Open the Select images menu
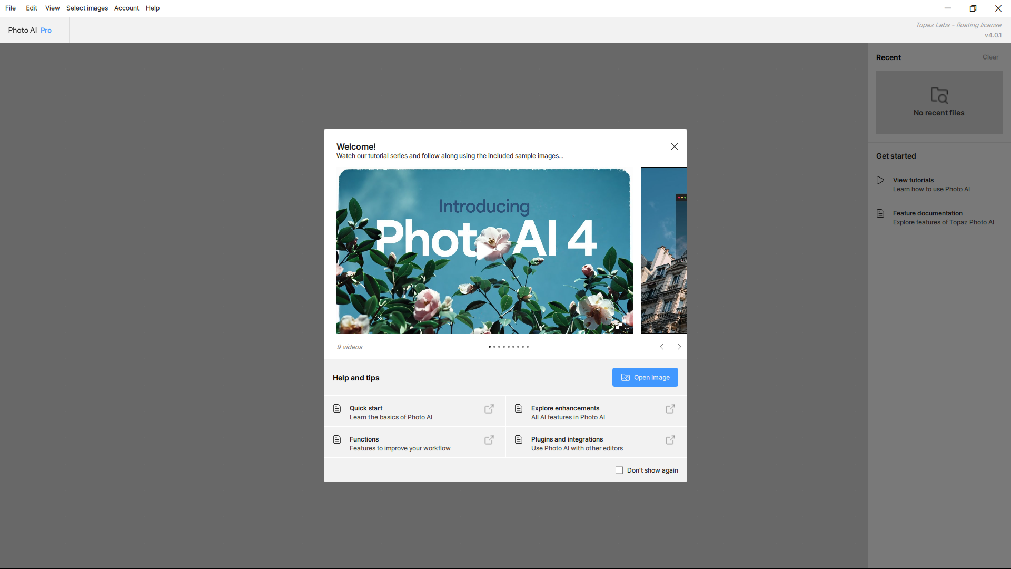The width and height of the screenshot is (1011, 569). (x=87, y=8)
